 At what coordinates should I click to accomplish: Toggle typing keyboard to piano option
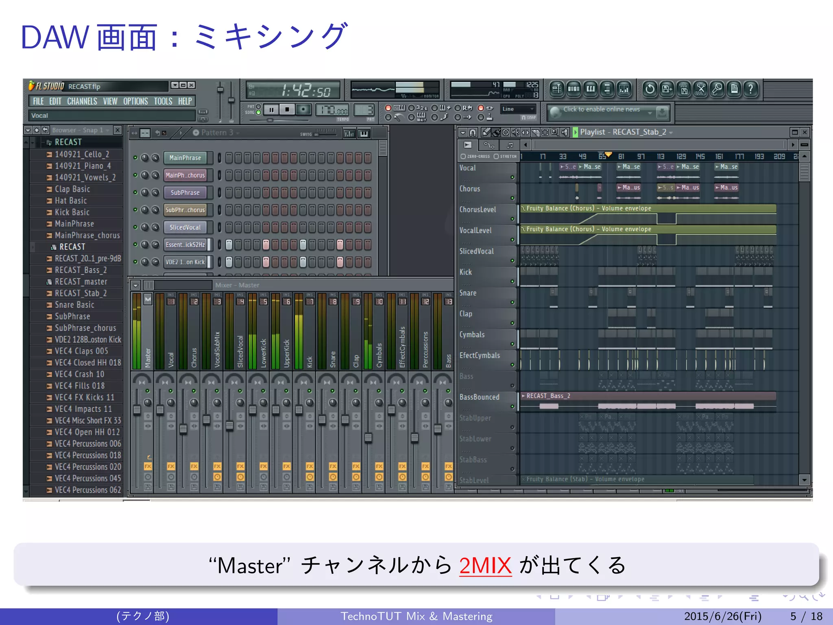pos(388,108)
